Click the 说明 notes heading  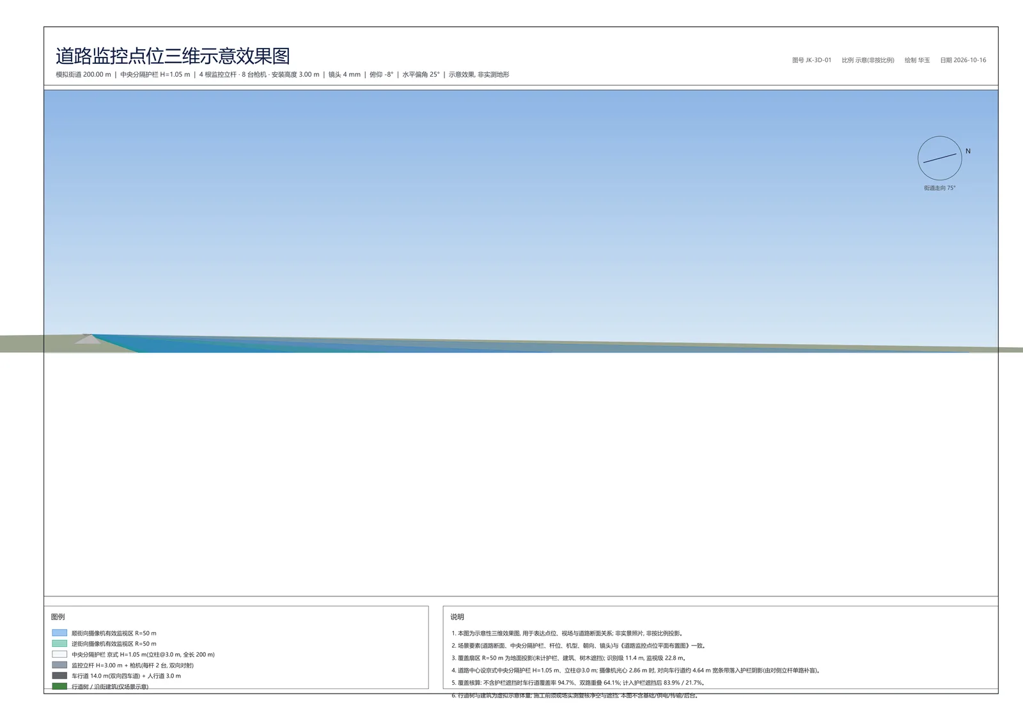tap(457, 617)
